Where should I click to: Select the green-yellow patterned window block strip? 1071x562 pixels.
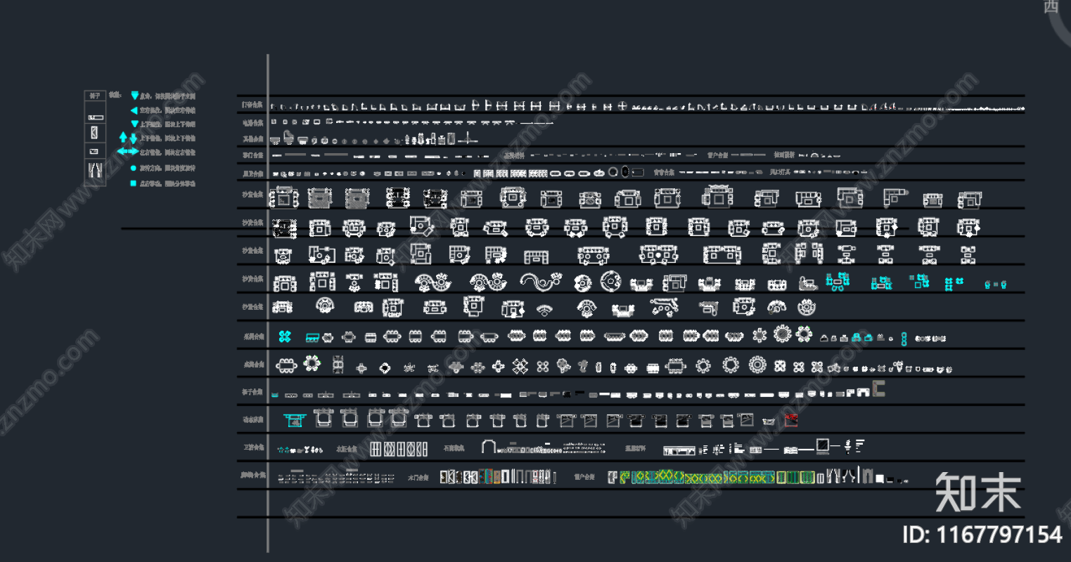(717, 478)
